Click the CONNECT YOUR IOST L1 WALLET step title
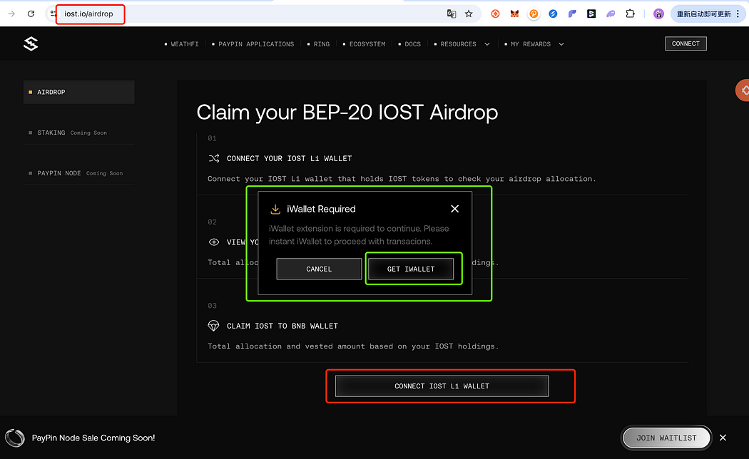This screenshot has height=459, width=749. tap(289, 158)
